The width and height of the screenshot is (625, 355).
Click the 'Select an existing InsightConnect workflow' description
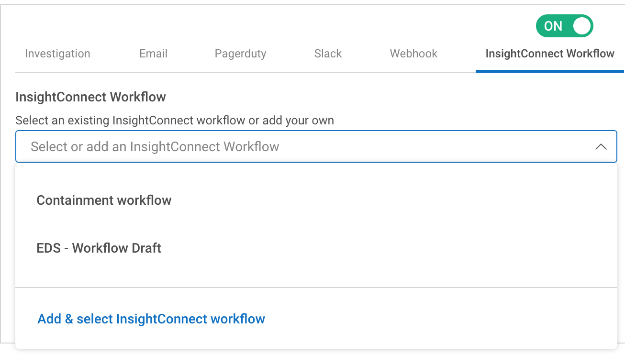pos(174,120)
